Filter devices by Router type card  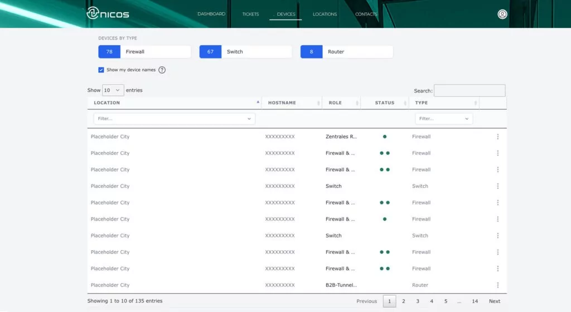[x=347, y=52]
